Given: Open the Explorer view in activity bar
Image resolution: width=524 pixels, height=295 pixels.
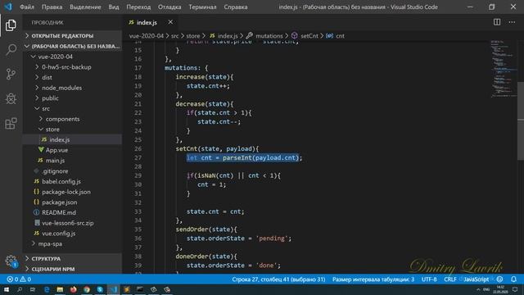Looking at the screenshot, I should [11, 25].
